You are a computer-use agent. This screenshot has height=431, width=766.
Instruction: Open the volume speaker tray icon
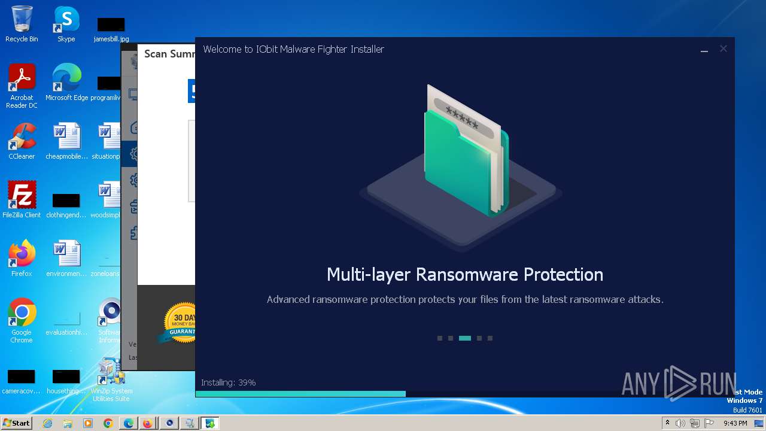pyautogui.click(x=680, y=423)
